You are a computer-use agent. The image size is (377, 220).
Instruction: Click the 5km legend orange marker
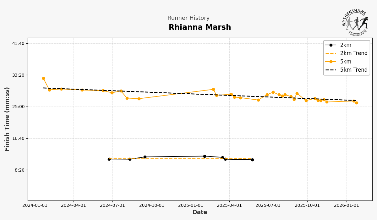pyautogui.click(x=331, y=62)
